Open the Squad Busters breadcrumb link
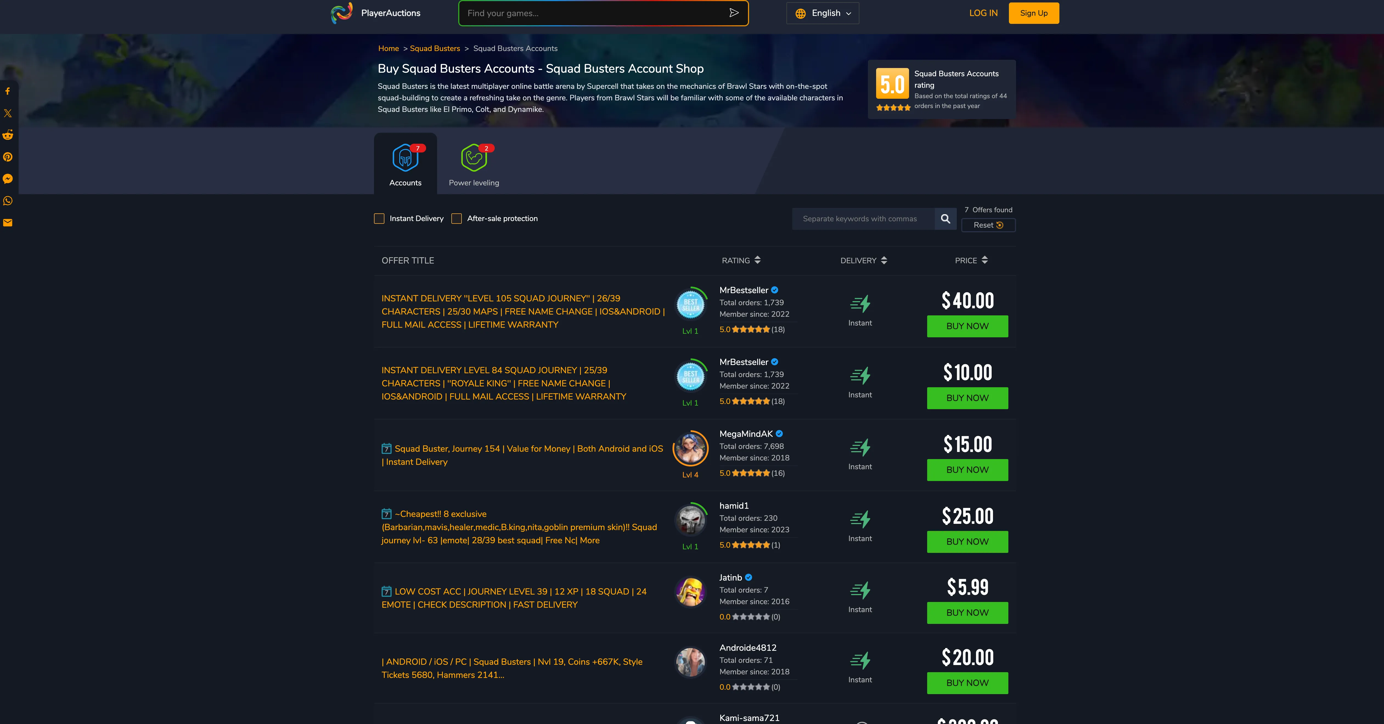Screen dimensions: 1384x724 435,48
